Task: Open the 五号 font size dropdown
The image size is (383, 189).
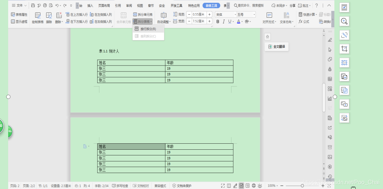Action: (254, 15)
